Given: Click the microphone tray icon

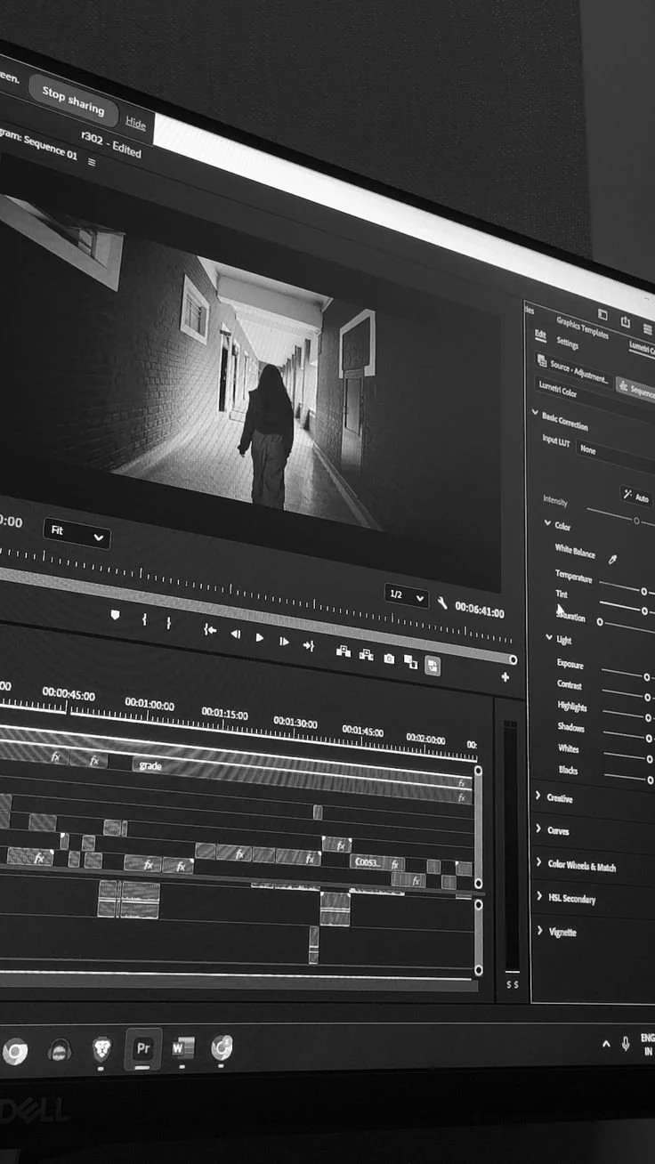Looking at the screenshot, I should coord(626,1043).
